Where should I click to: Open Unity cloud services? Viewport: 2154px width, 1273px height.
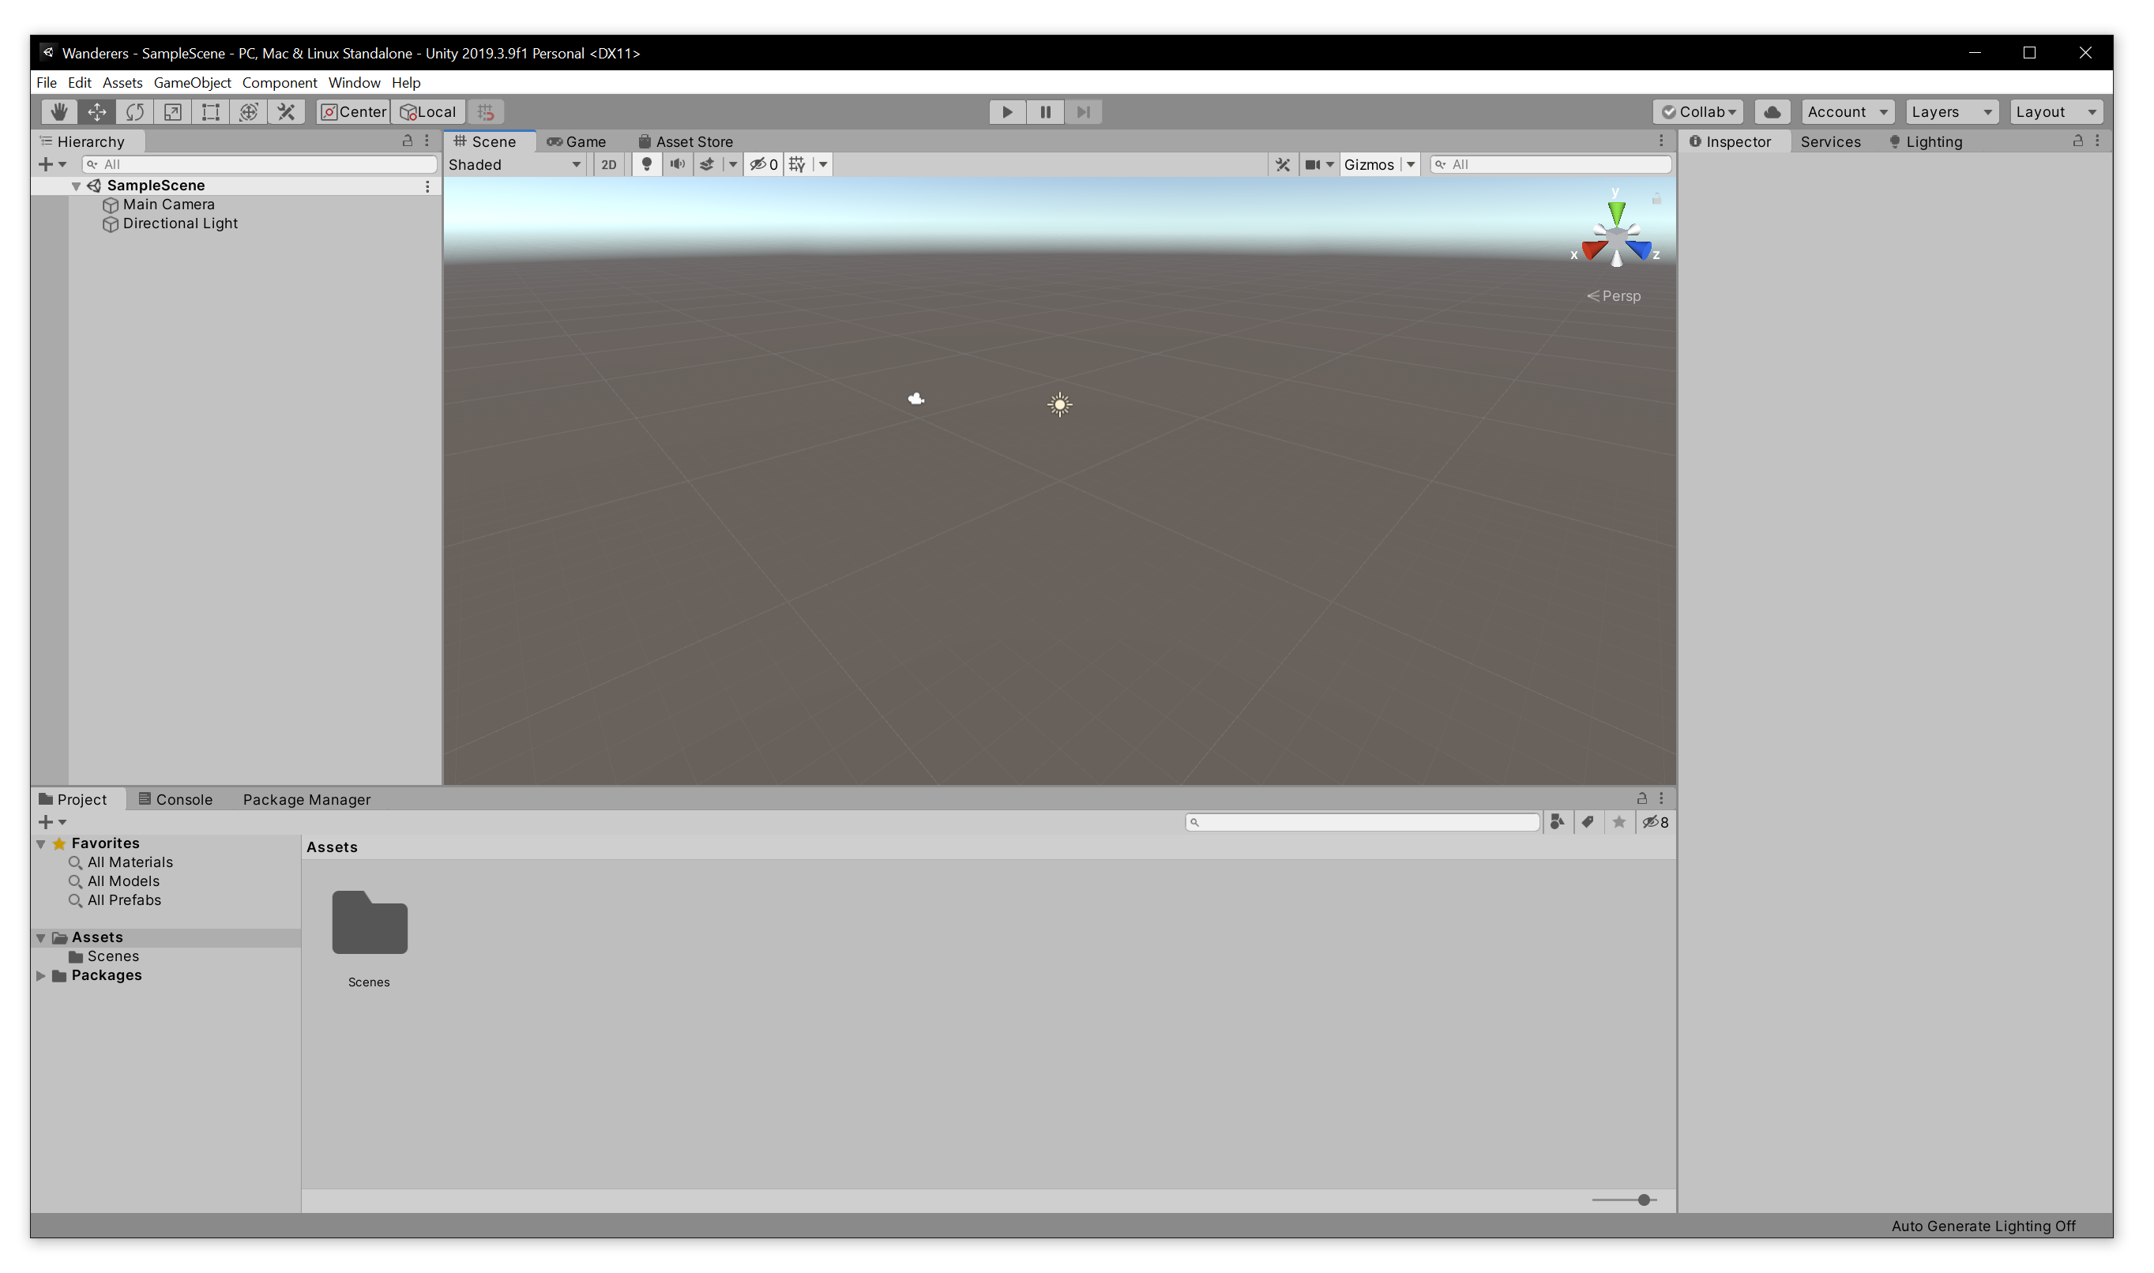(x=1773, y=112)
